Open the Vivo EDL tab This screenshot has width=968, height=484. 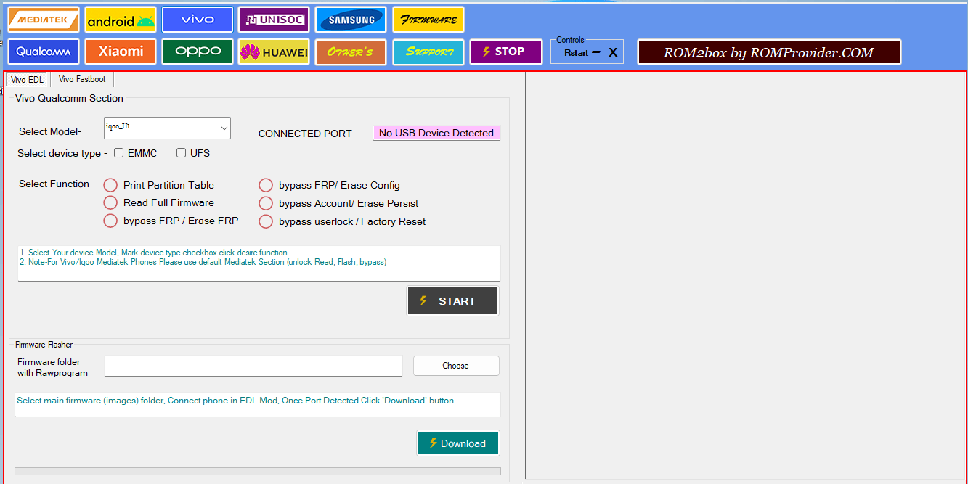(x=28, y=80)
